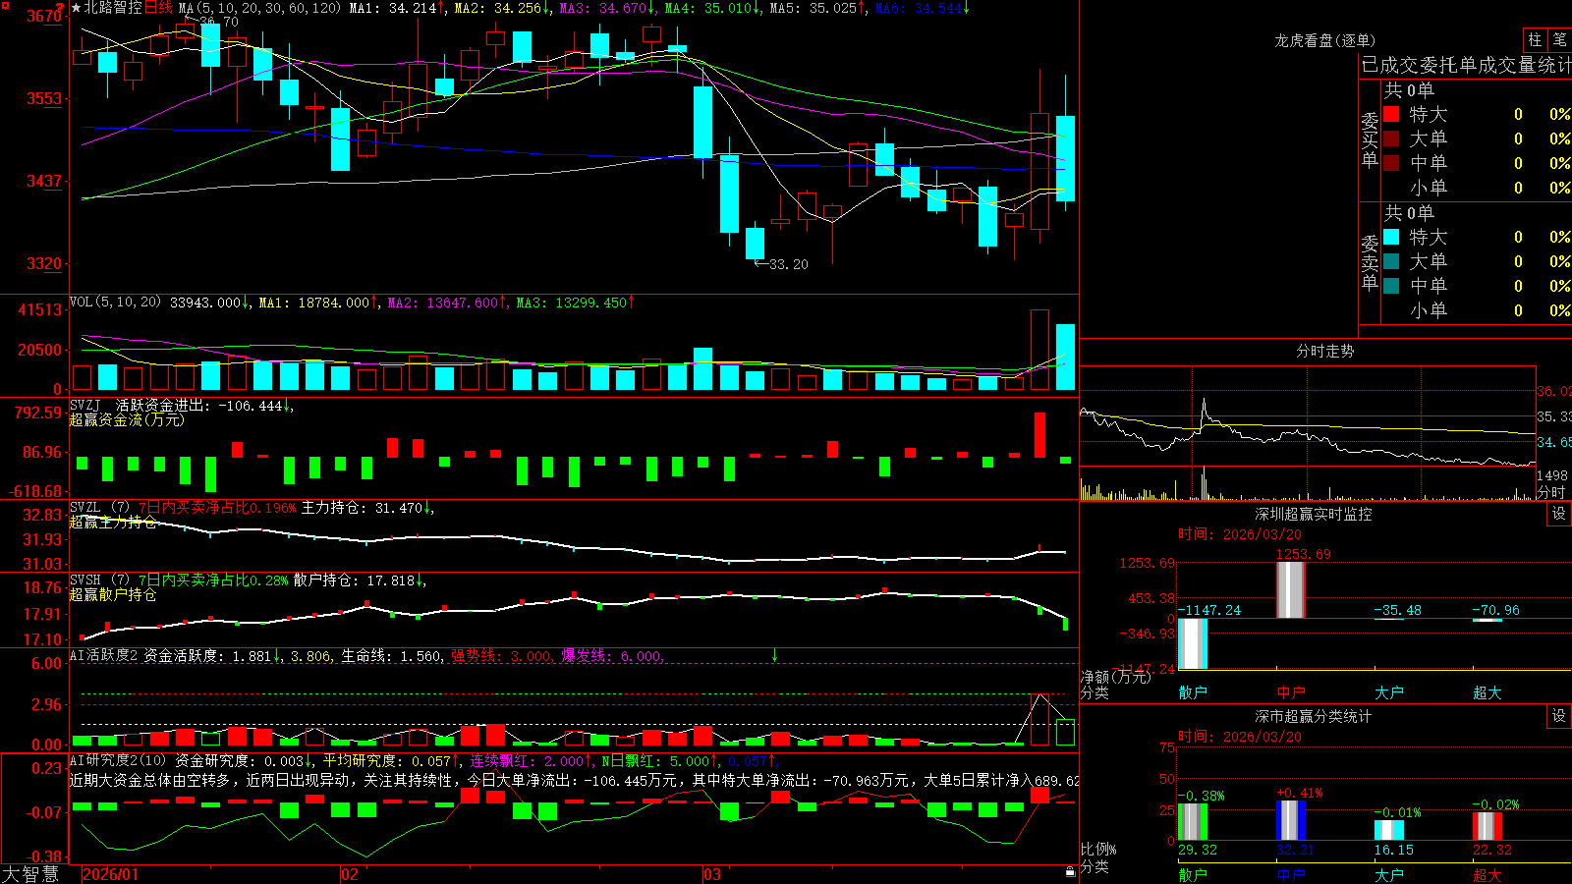Click the MA(5,10,20,30,60,120) parameter label
Image resolution: width=1572 pixels, height=884 pixels.
tap(259, 8)
